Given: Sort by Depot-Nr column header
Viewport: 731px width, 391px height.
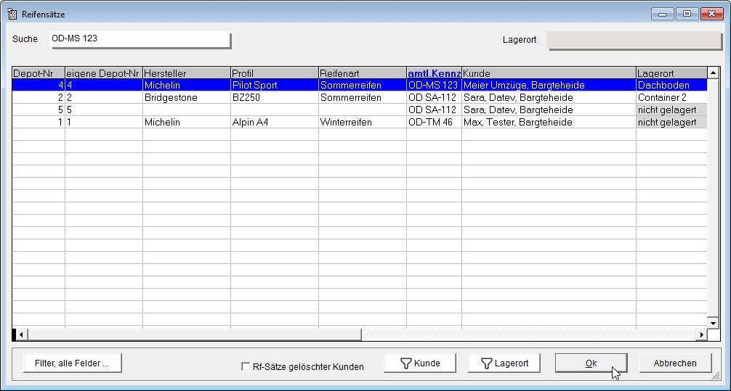Looking at the screenshot, I should (39, 73).
